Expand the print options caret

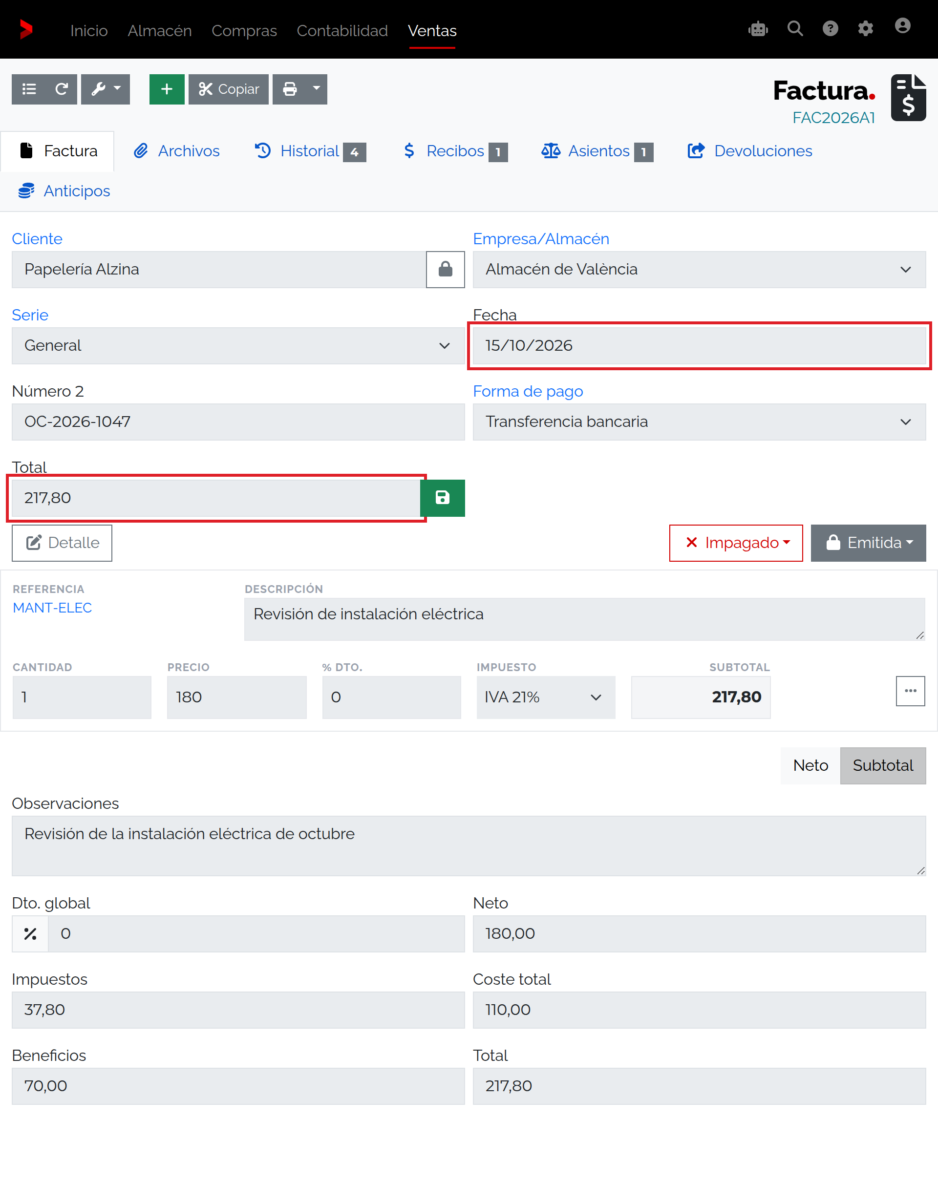pyautogui.click(x=316, y=89)
